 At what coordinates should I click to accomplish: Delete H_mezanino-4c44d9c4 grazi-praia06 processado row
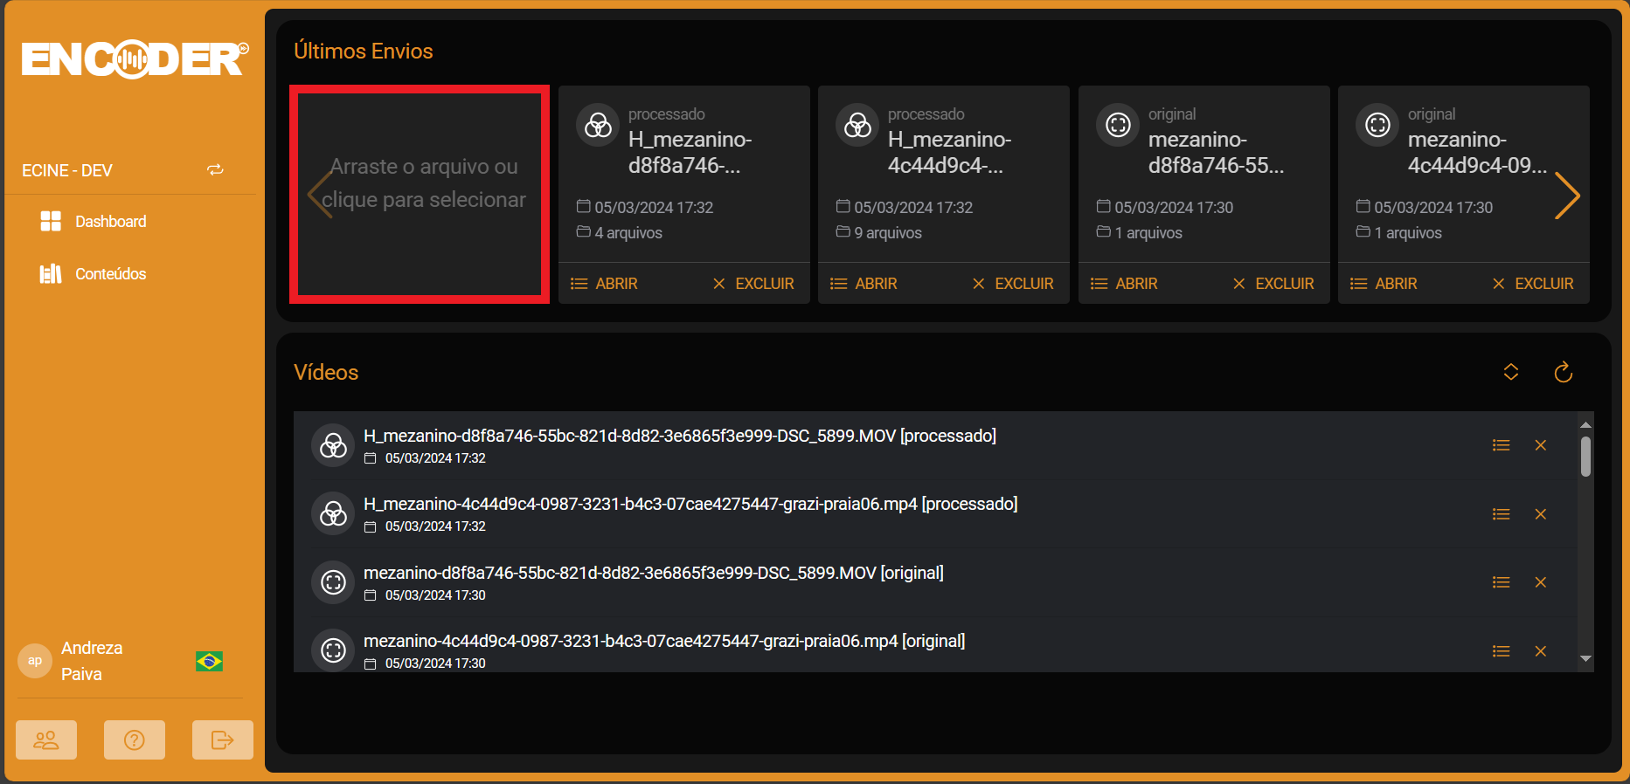1541,514
